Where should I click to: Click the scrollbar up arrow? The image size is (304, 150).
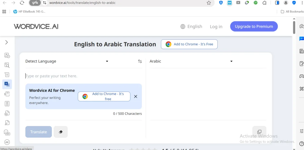click(x=294, y=19)
